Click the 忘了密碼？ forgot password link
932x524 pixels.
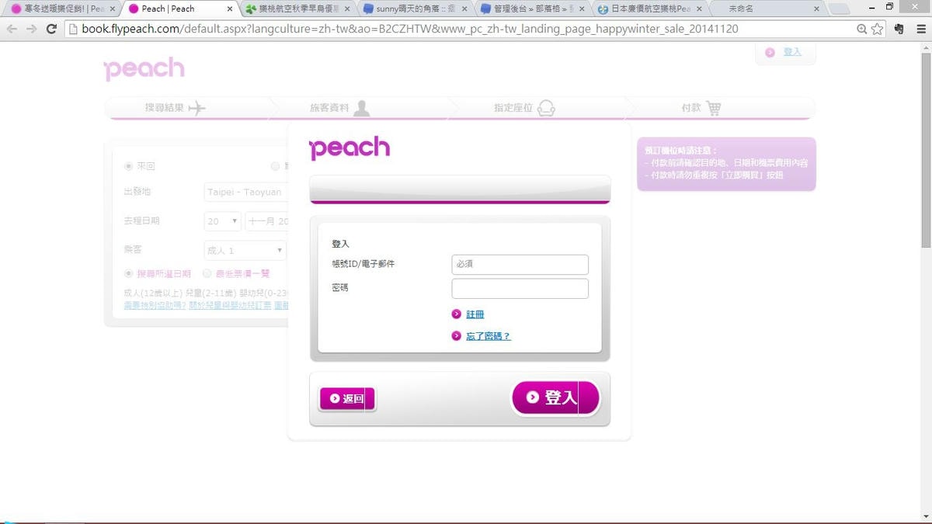(488, 336)
